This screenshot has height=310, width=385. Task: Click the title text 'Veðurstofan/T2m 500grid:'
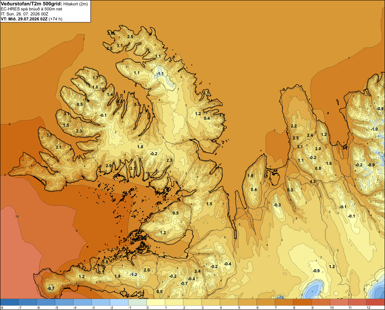pos(31,3)
